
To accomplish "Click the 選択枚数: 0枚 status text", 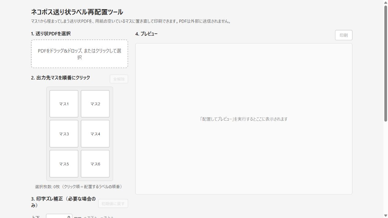I will [x=79, y=186].
